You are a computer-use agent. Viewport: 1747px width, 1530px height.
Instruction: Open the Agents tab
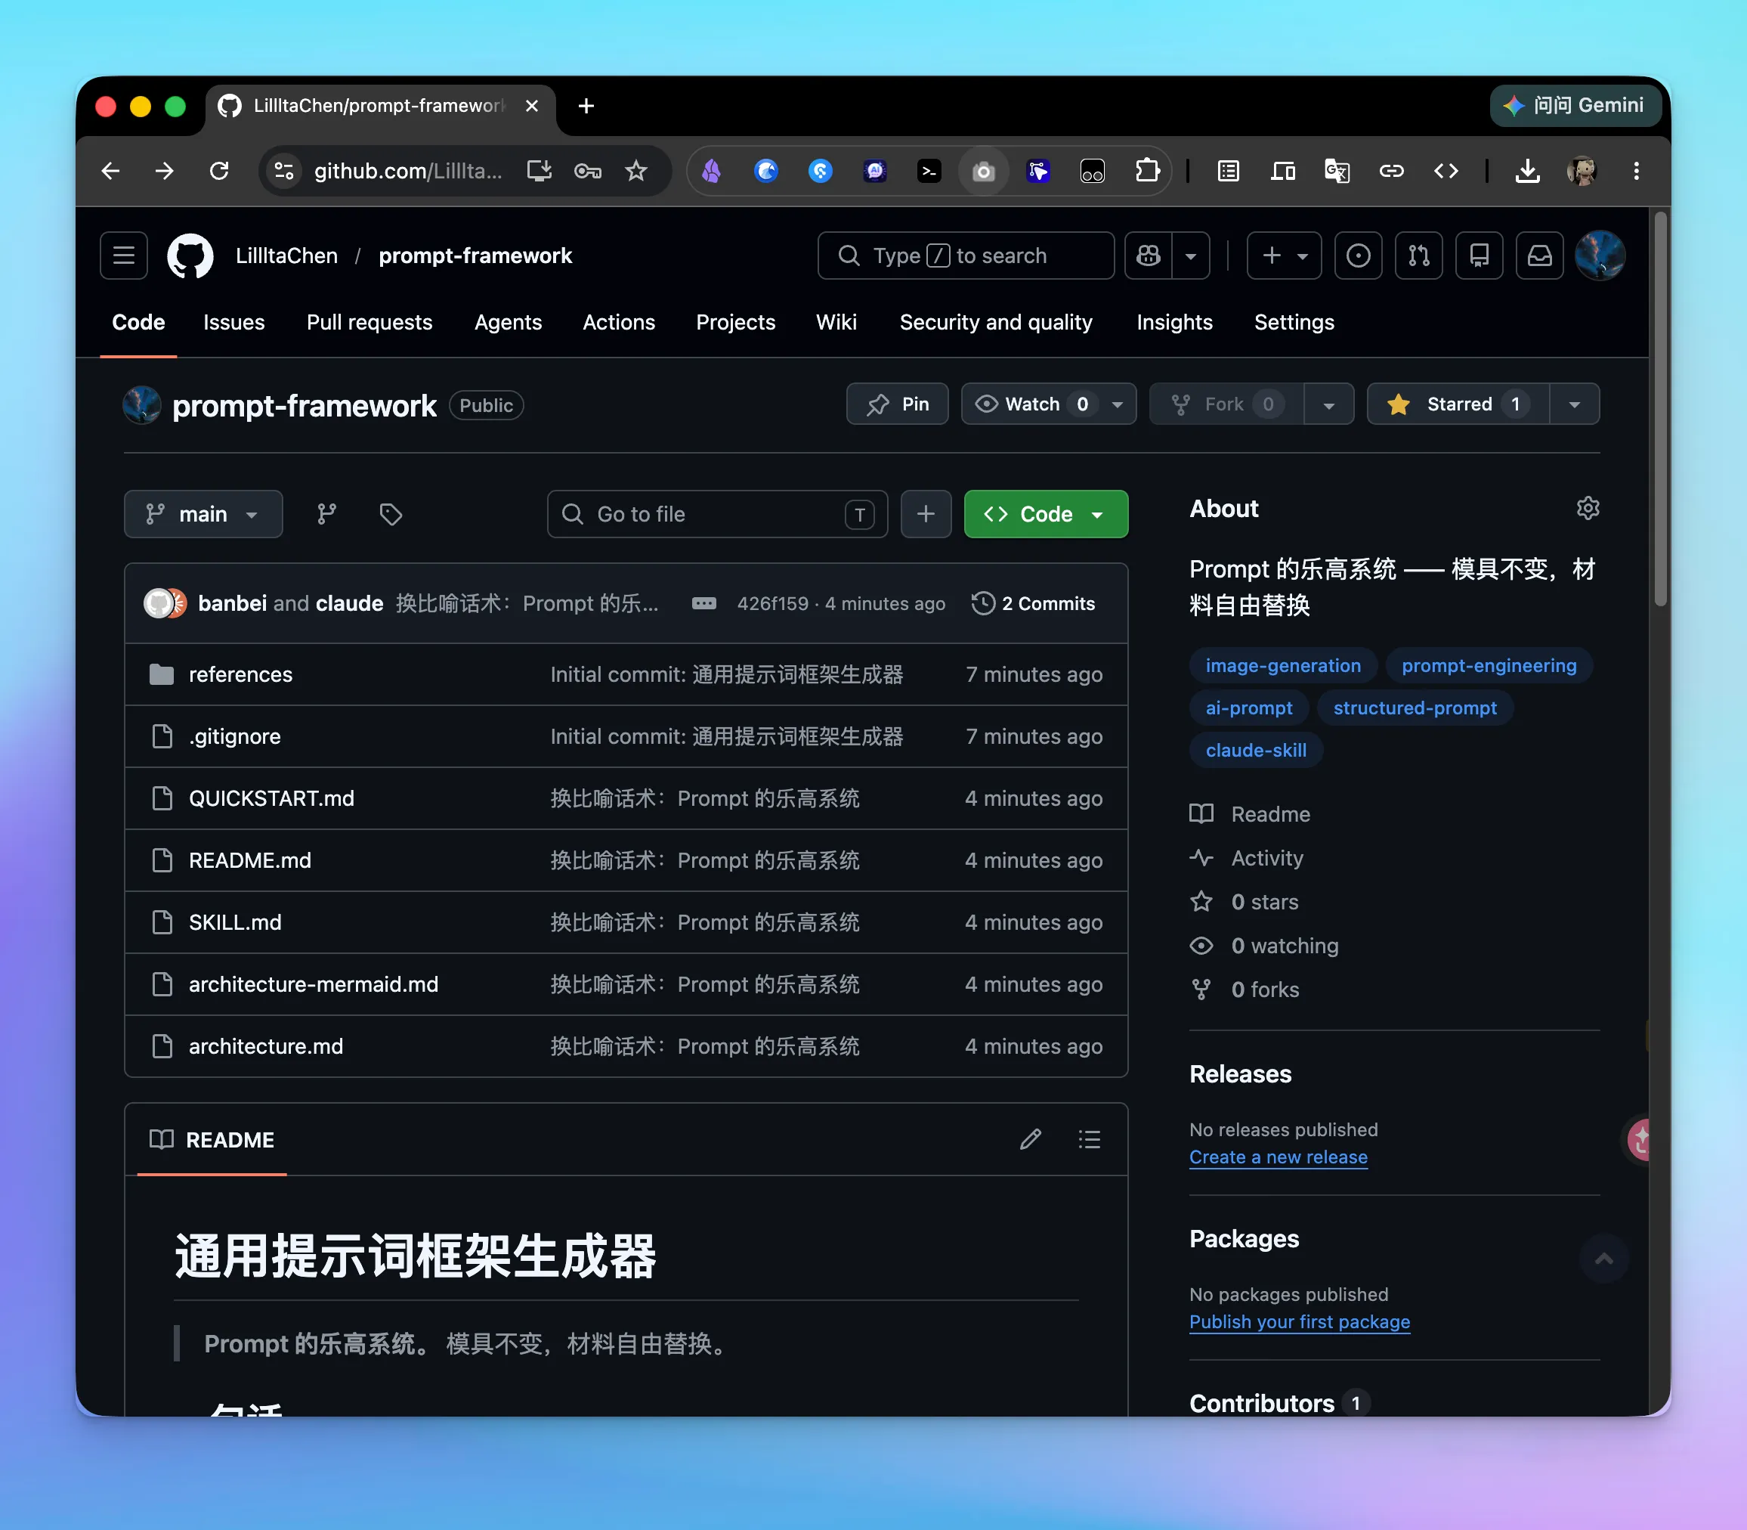pos(508,322)
